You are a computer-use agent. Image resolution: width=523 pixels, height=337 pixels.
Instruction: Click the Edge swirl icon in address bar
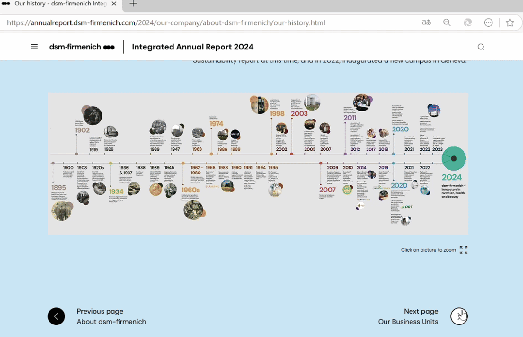click(468, 23)
